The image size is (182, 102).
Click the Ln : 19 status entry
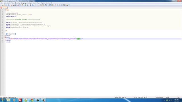pos(136,97)
